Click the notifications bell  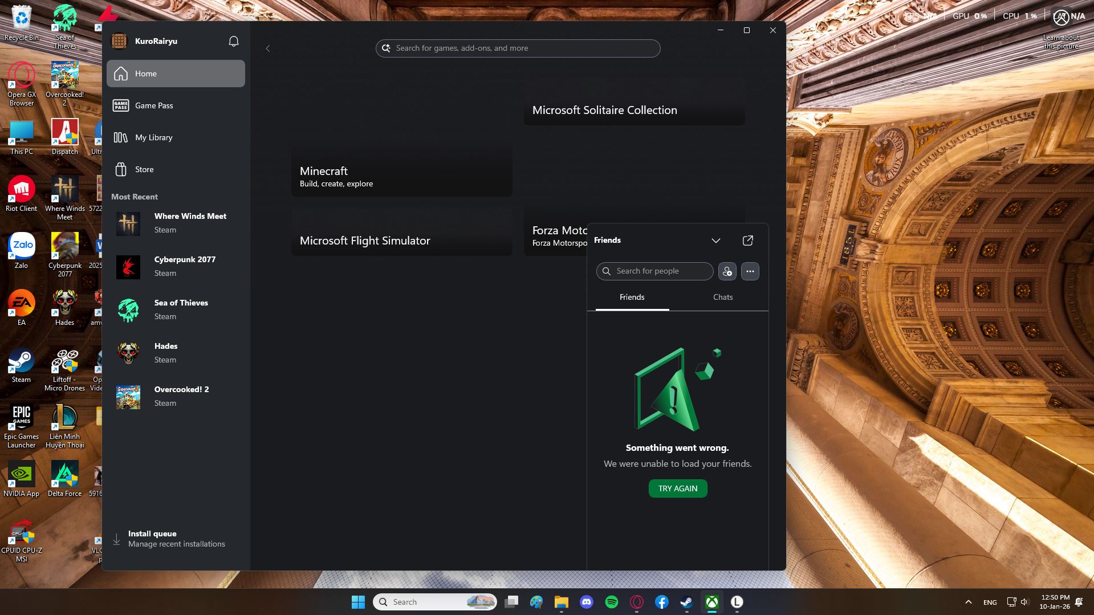click(x=233, y=40)
